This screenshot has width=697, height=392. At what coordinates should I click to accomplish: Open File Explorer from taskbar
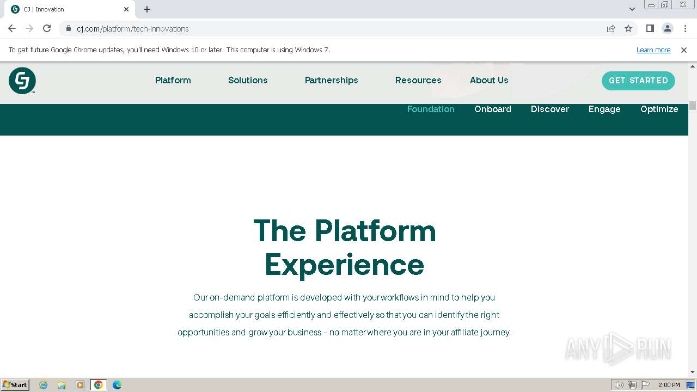62,385
